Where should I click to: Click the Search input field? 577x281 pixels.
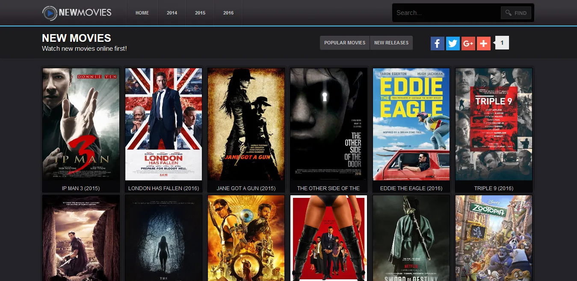(x=445, y=13)
